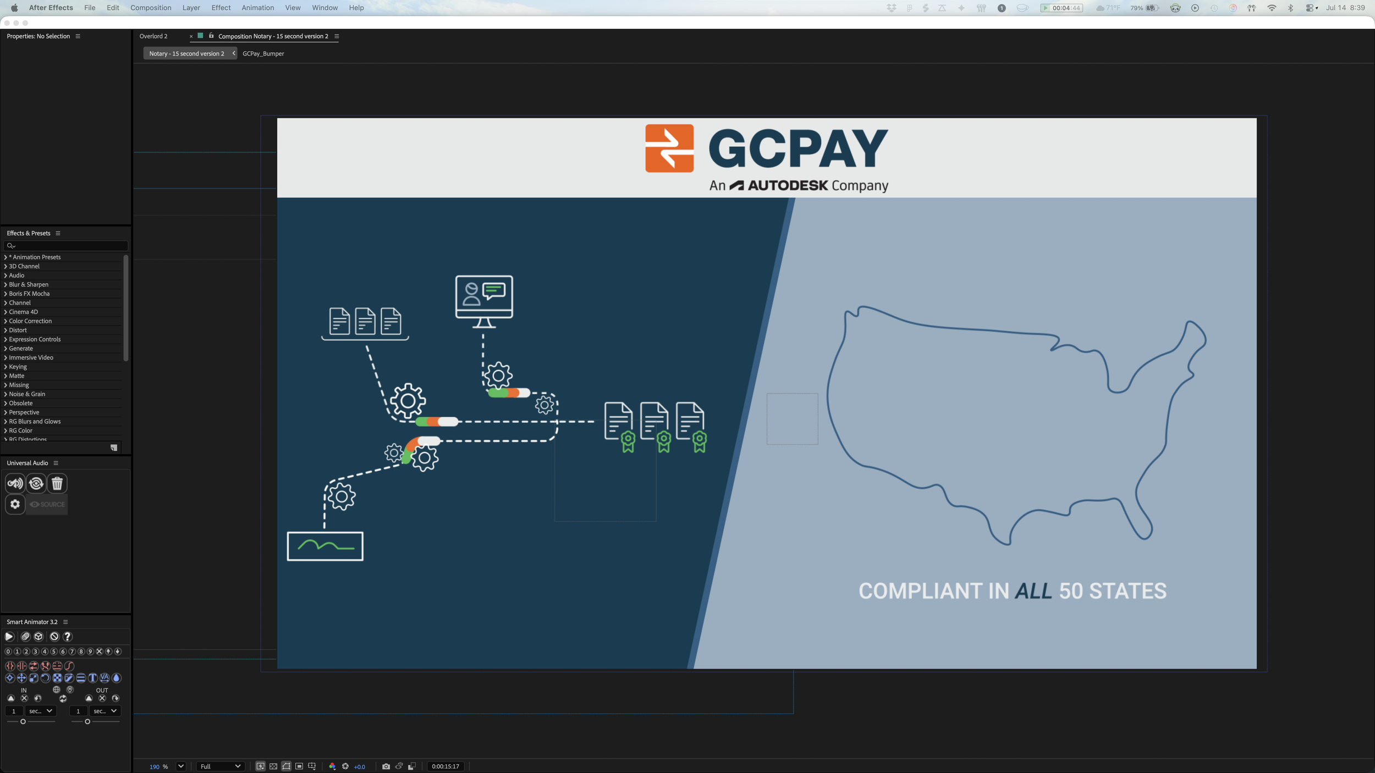Open the Properties panel menu
The height and width of the screenshot is (773, 1375).
pyautogui.click(x=78, y=36)
